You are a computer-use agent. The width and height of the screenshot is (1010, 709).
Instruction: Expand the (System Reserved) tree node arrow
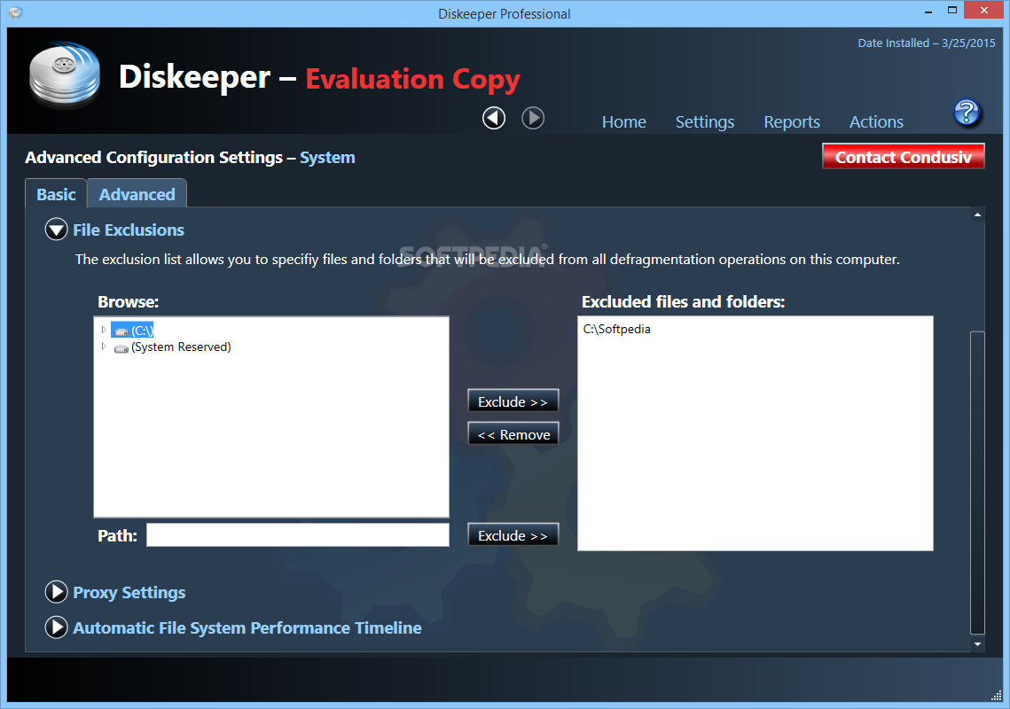point(104,347)
